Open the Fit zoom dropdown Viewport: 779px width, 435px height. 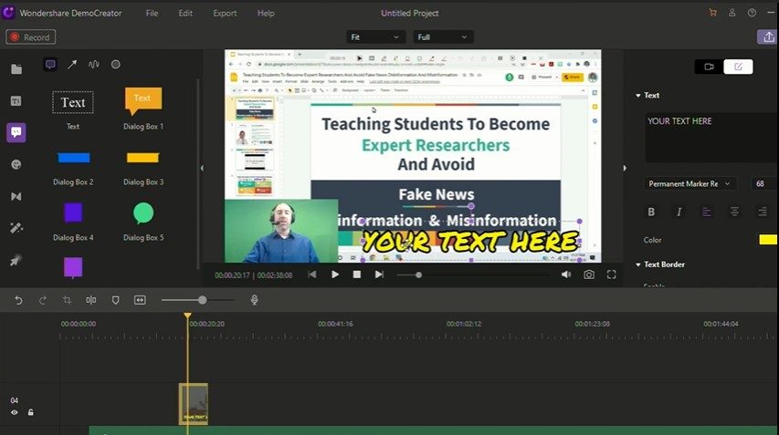coord(375,36)
